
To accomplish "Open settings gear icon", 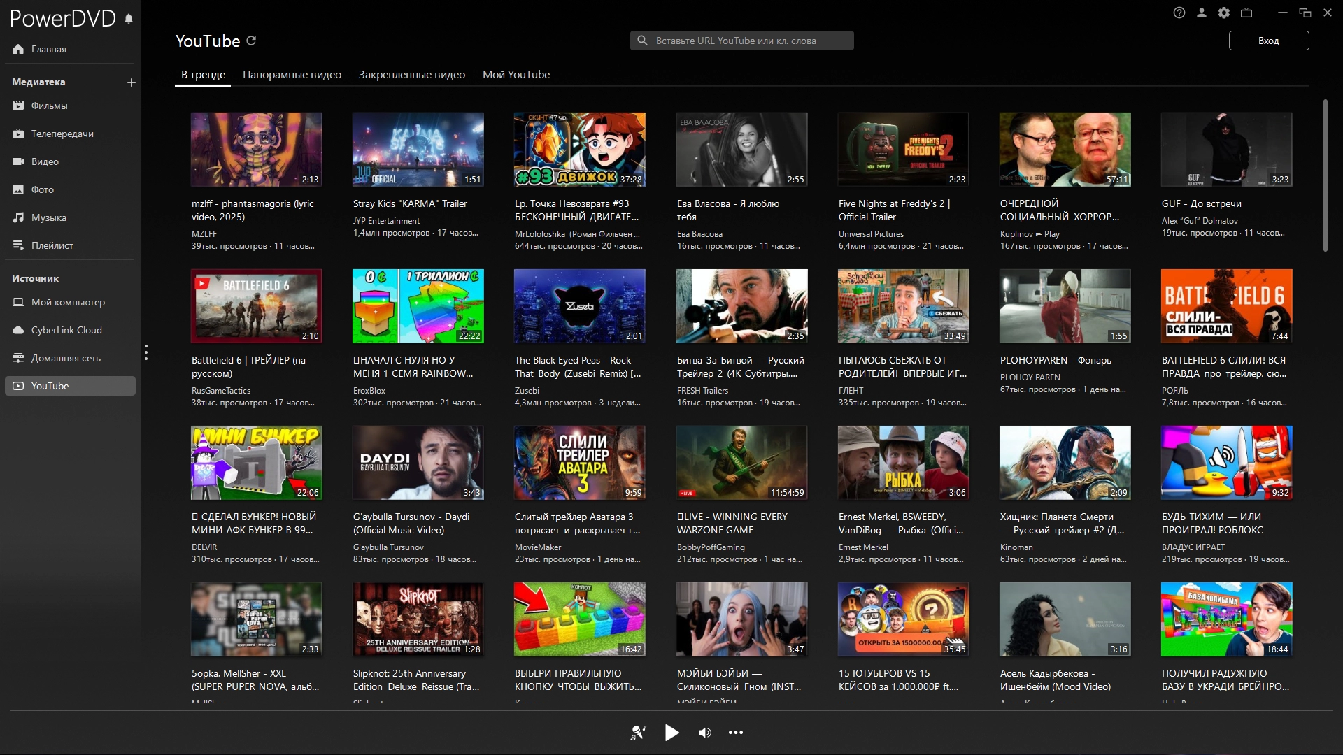I will coord(1224,13).
